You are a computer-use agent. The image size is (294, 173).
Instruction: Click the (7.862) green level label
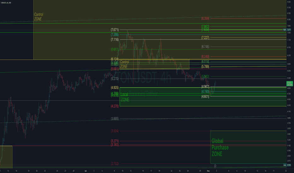205,26
